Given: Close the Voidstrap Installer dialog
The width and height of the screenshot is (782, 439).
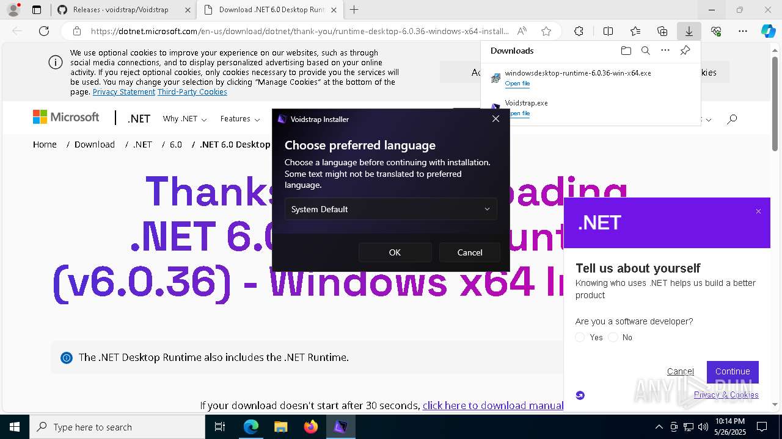Looking at the screenshot, I should 495,119.
